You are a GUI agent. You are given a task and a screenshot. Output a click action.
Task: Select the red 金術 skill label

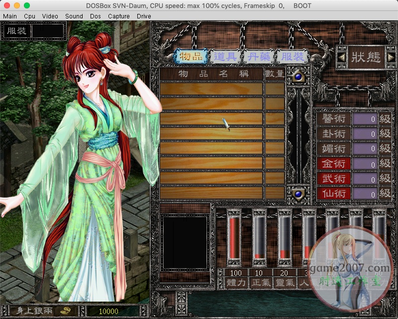(333, 164)
